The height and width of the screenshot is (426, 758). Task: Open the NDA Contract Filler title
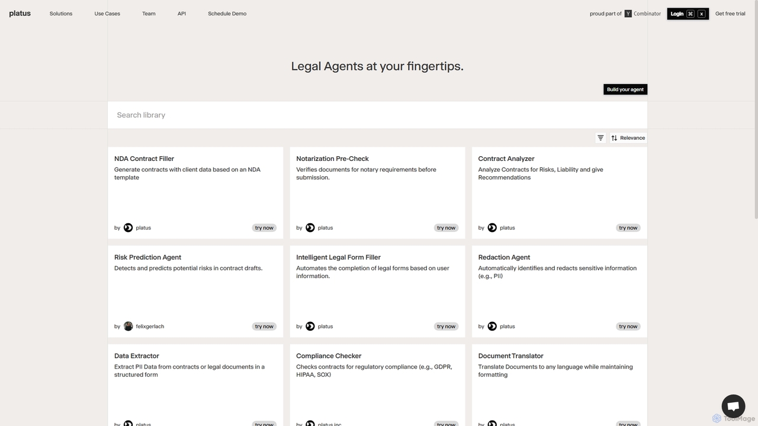click(144, 159)
